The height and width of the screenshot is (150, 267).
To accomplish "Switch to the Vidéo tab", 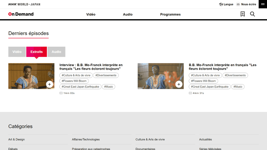I will pos(17,52).
